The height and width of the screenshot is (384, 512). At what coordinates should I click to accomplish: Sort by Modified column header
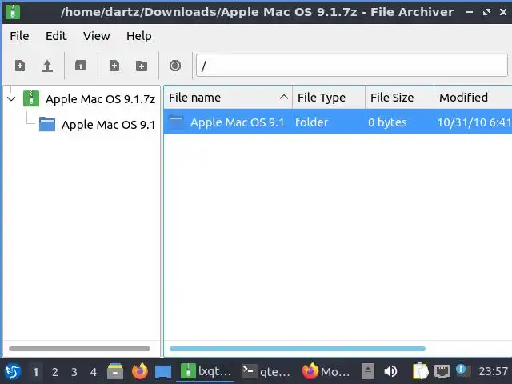[473, 98]
